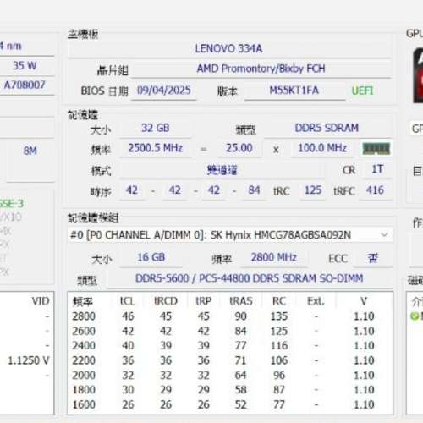Click the VID column header
This screenshot has height=423, width=423.
point(41,301)
